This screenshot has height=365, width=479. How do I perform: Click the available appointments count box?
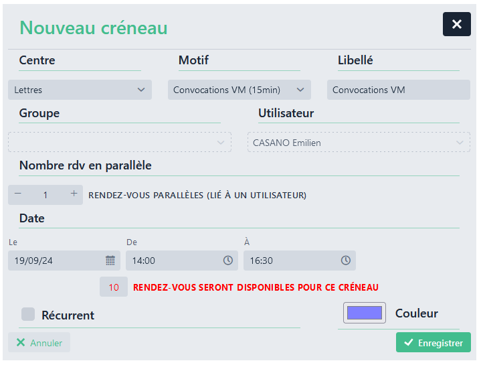[x=114, y=287]
